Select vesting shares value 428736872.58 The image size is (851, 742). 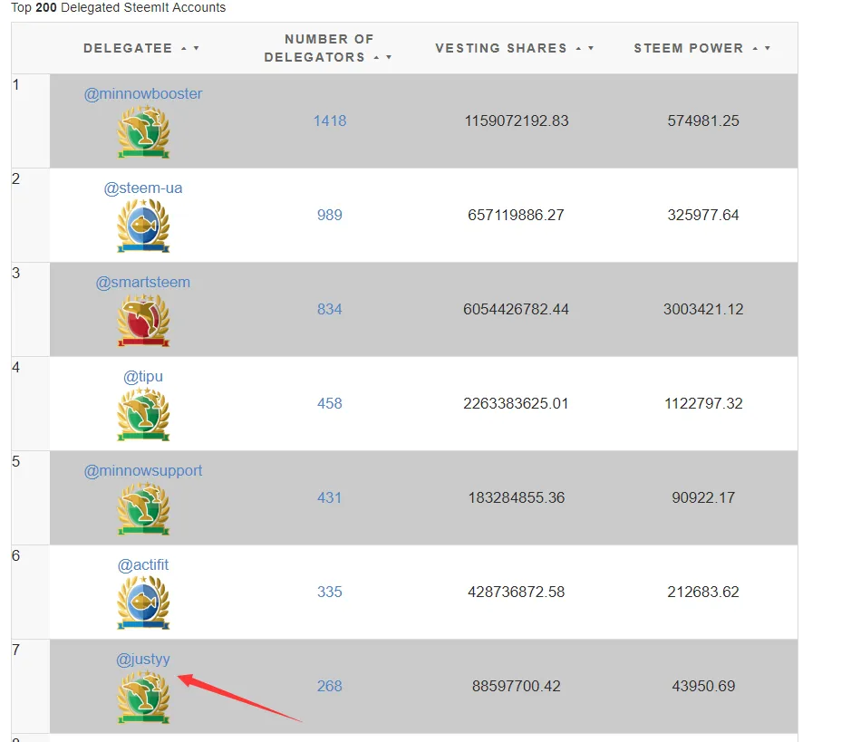[517, 592]
